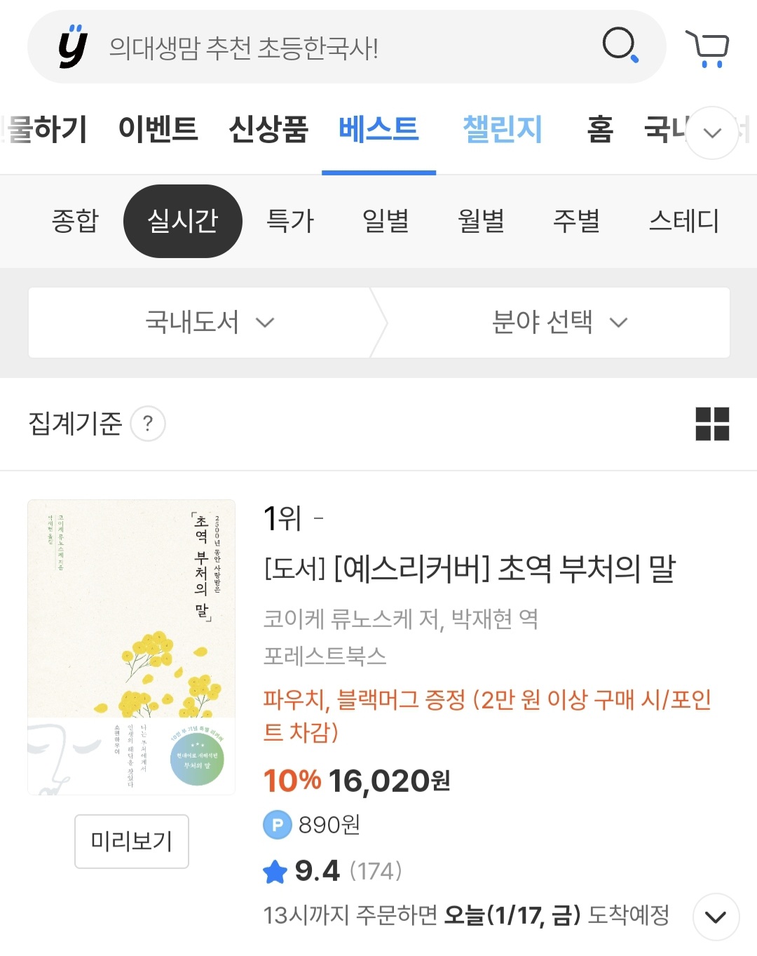This screenshot has height=956, width=757.
Task: Click the 미리보기 preview button
Action: coord(132,841)
